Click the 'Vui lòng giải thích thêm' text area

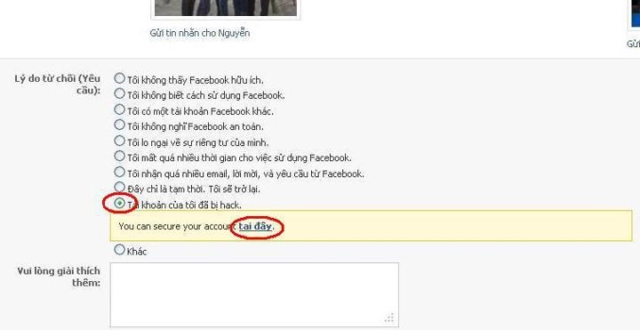click(x=254, y=294)
